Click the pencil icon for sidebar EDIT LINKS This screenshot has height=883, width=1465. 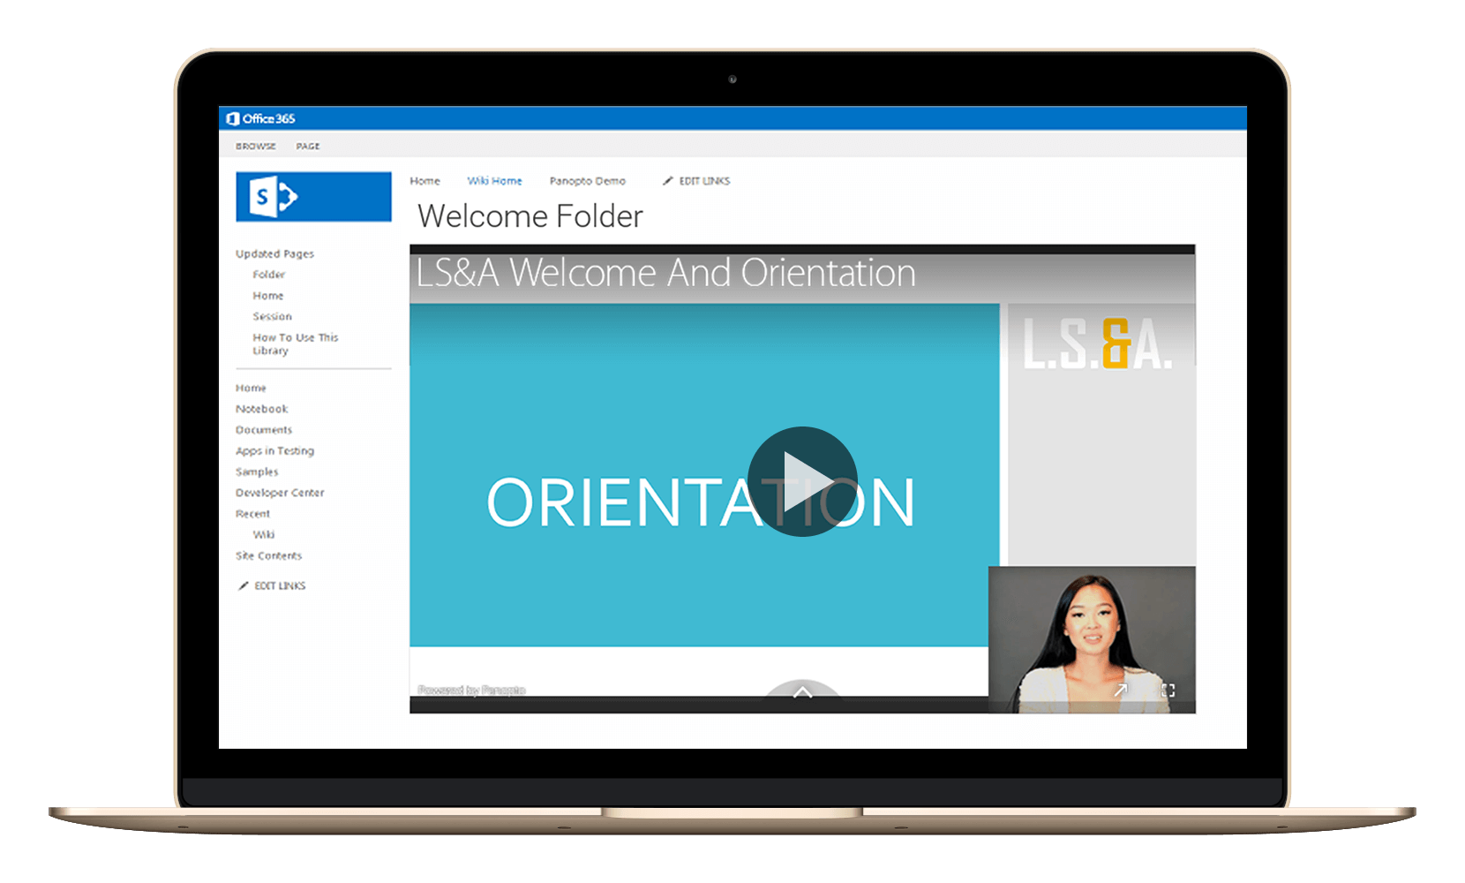(x=244, y=585)
